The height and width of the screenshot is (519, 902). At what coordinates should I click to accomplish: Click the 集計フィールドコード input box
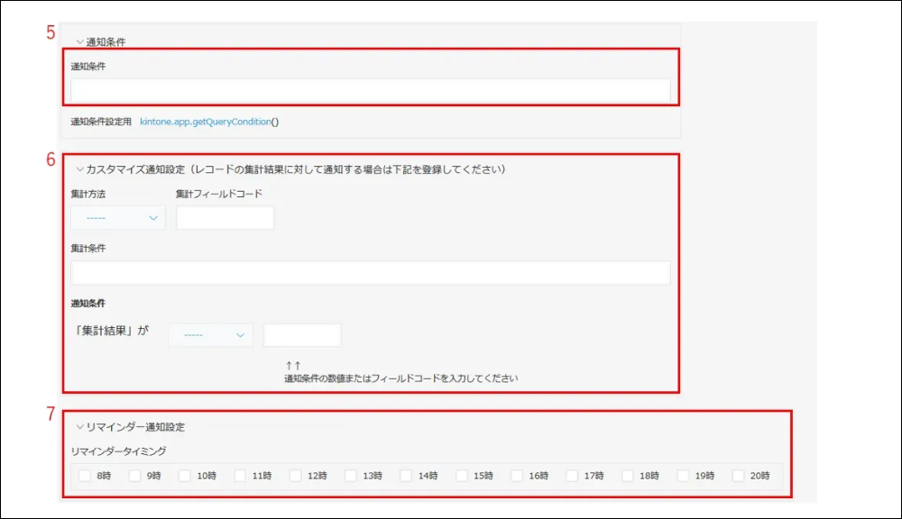(225, 218)
